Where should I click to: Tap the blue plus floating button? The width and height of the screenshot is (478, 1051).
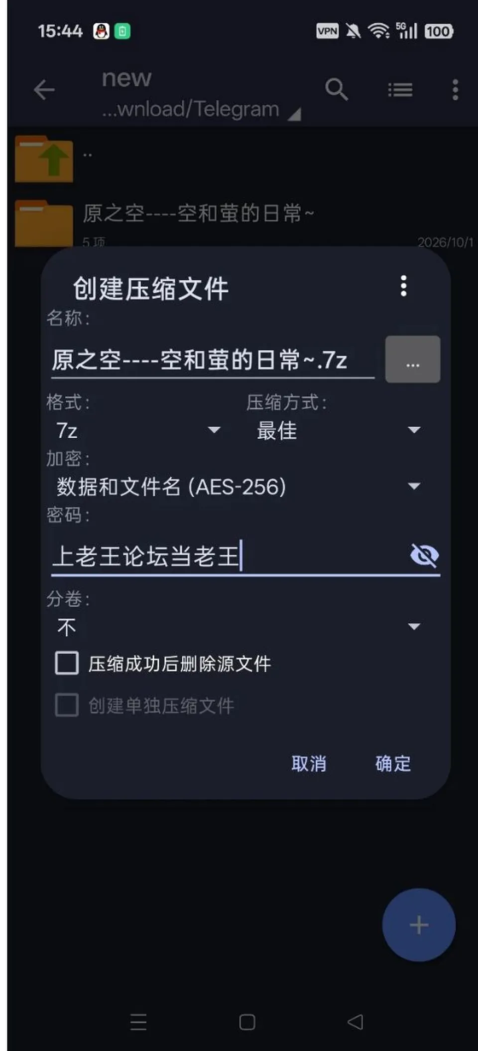[x=419, y=925]
